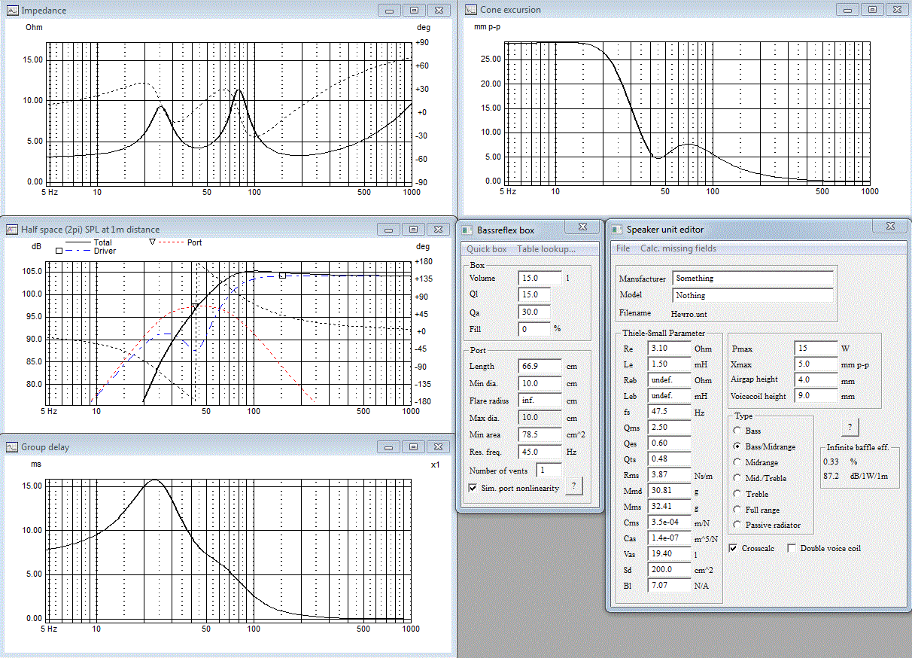Viewport: 912px width, 658px height.
Task: Choose the Full range type option
Action: click(x=736, y=510)
